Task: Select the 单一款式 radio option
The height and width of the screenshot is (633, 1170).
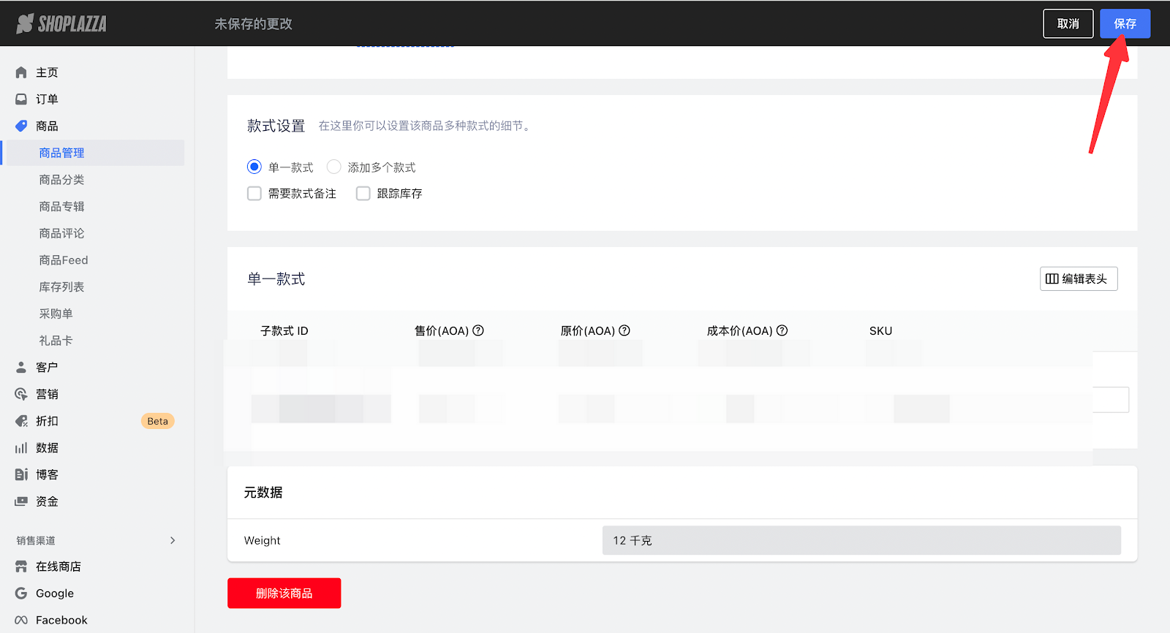Action: click(254, 167)
